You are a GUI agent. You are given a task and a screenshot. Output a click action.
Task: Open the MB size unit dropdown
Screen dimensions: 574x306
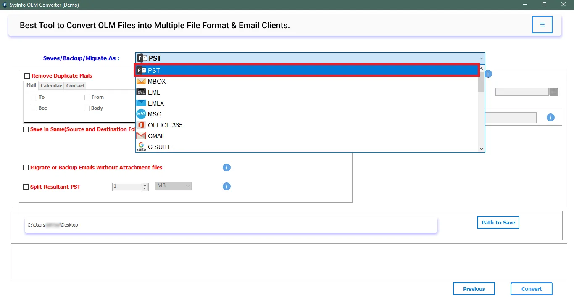point(173,186)
